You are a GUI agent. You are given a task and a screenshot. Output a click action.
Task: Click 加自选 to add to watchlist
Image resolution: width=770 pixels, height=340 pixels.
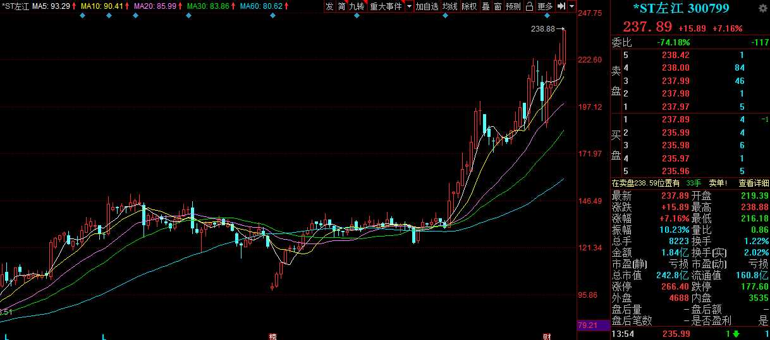[427, 6]
